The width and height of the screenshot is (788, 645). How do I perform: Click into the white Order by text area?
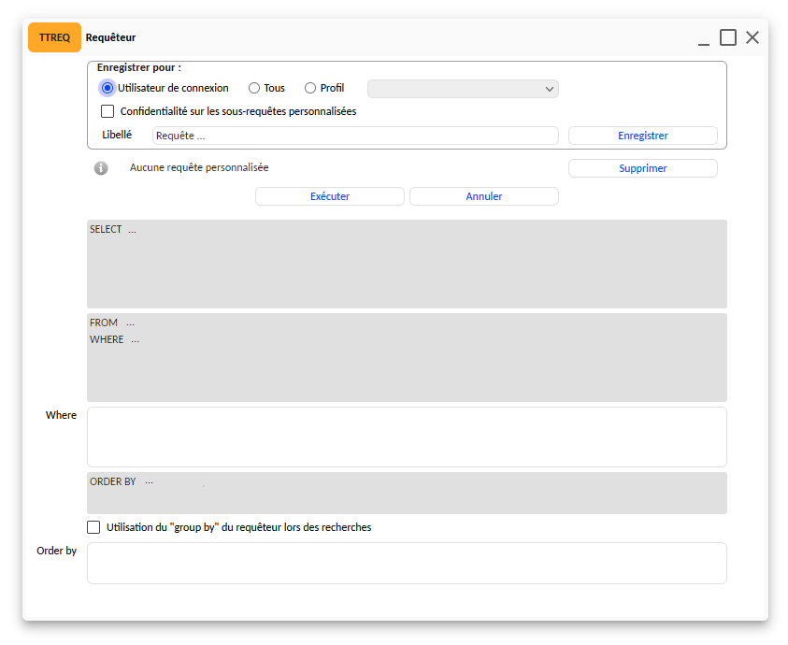click(407, 563)
